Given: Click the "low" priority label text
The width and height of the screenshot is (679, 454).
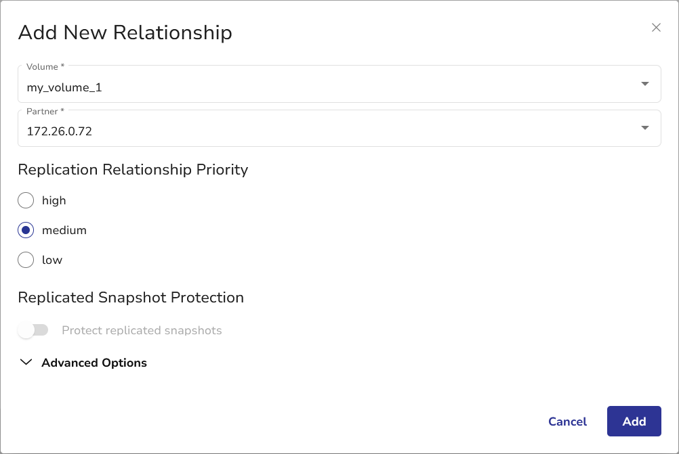Looking at the screenshot, I should pyautogui.click(x=52, y=260).
